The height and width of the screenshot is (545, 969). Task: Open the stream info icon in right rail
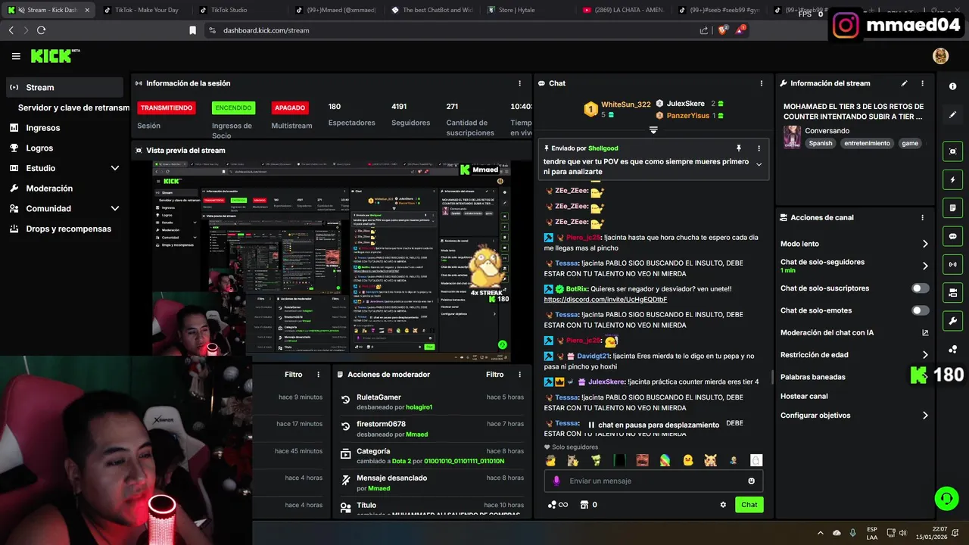(952, 86)
